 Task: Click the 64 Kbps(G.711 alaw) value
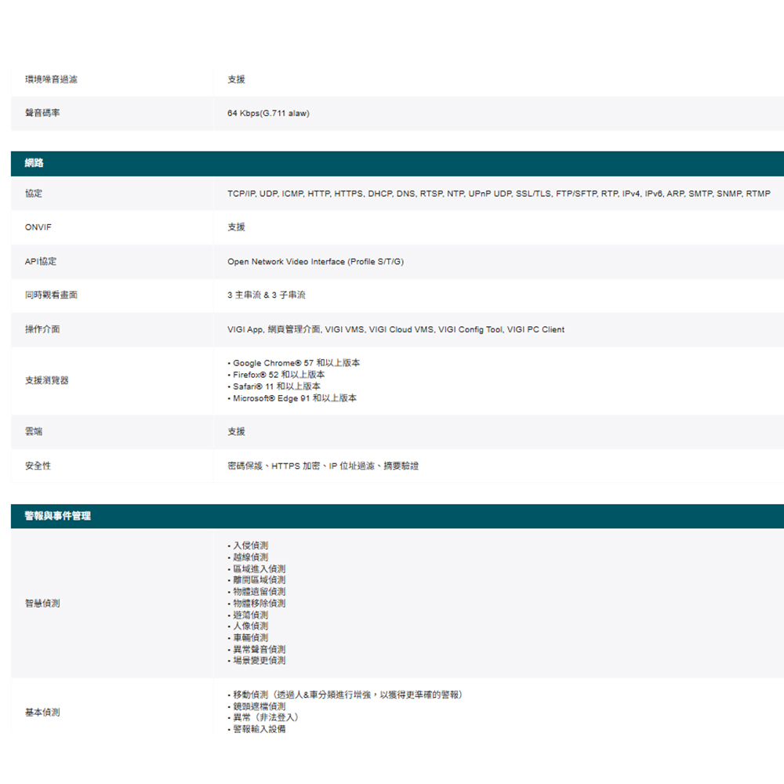coord(268,114)
